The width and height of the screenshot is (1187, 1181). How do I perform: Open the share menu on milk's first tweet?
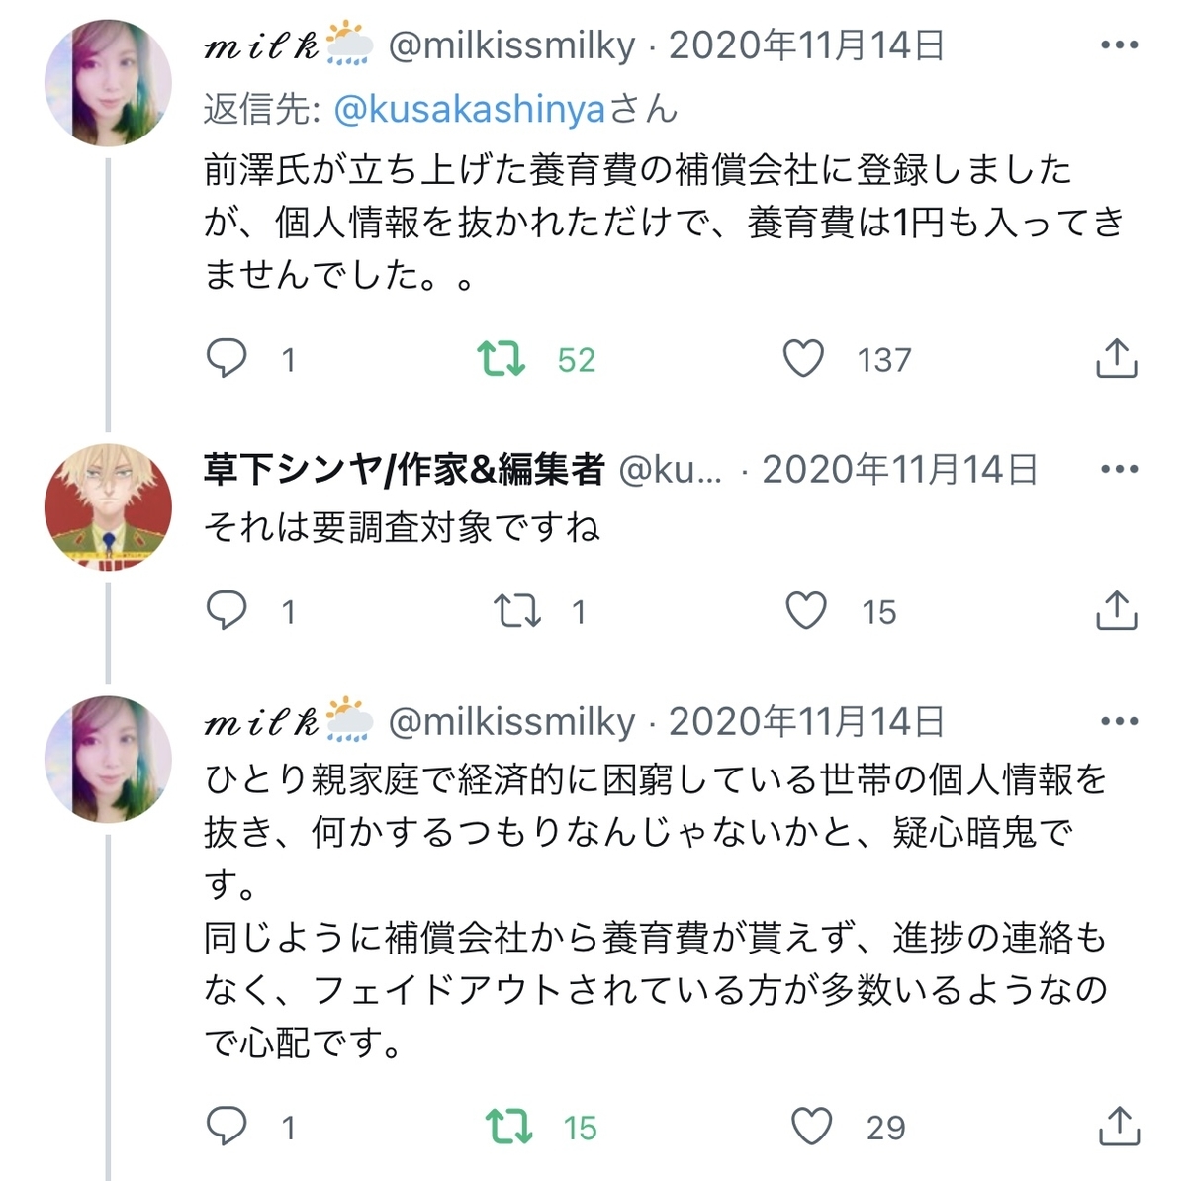1119,359
